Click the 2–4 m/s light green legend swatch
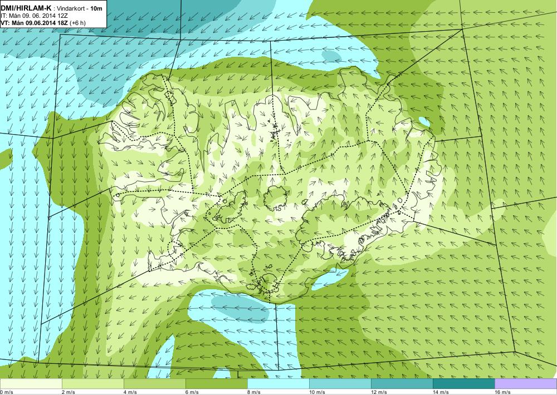The width and height of the screenshot is (557, 395). point(92,384)
